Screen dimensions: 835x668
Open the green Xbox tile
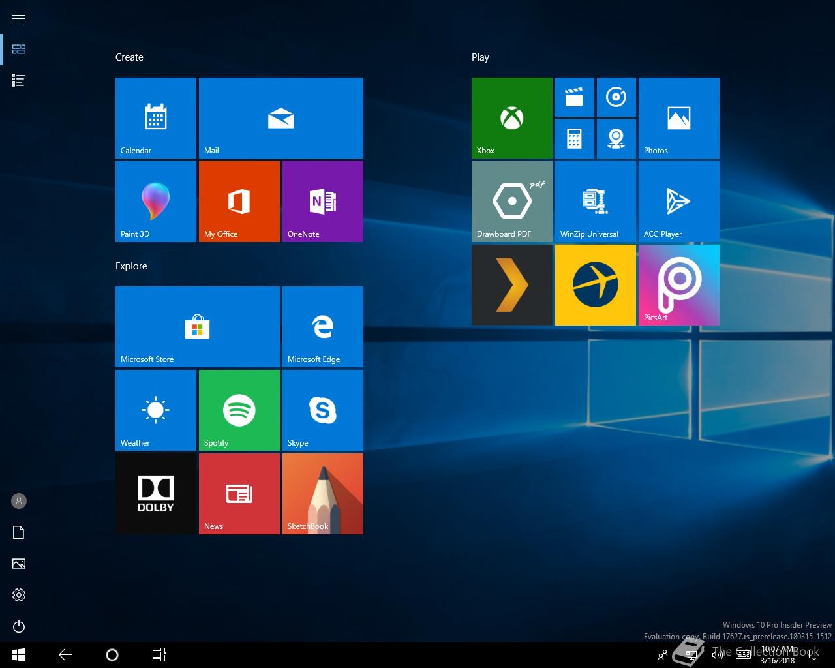[x=512, y=118]
